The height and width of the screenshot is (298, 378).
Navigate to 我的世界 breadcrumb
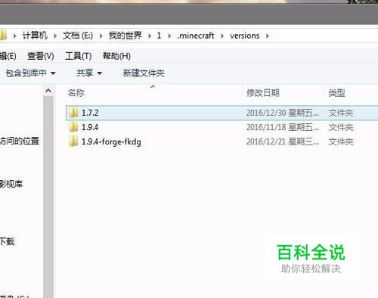point(125,36)
